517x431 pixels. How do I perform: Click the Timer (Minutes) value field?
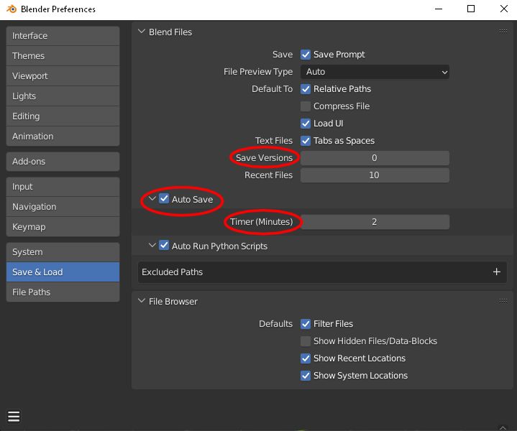pyautogui.click(x=375, y=222)
